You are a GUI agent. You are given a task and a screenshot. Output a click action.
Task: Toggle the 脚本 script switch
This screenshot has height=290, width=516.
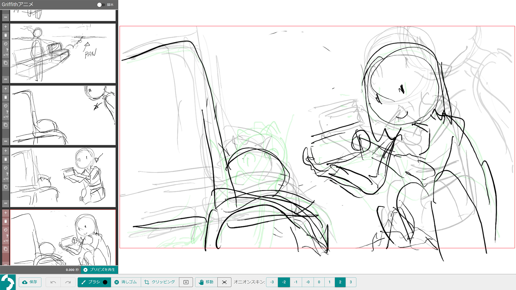[101, 5]
